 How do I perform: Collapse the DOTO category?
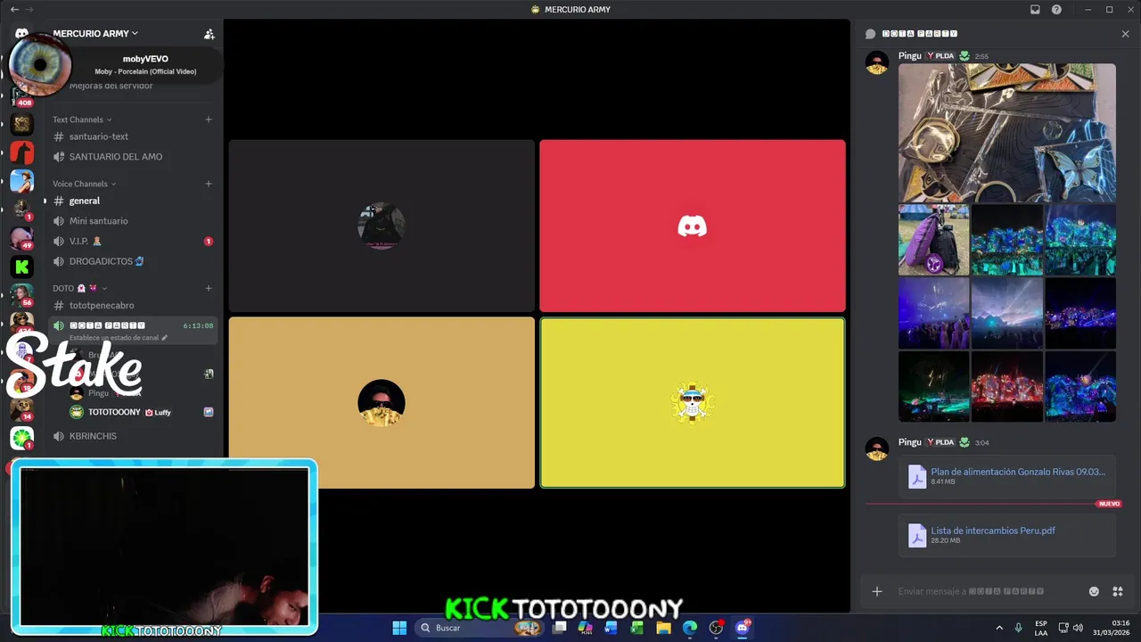tap(79, 288)
